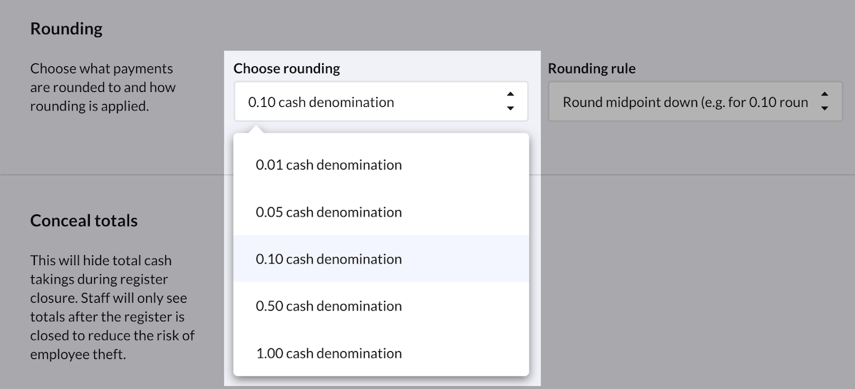Click the Rounding section heading
The height and width of the screenshot is (389, 855).
pyautogui.click(x=66, y=28)
